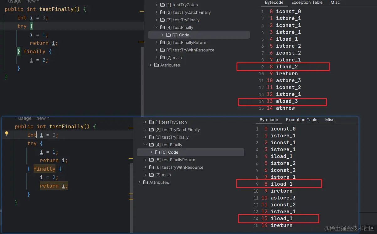The width and height of the screenshot is (377, 234).
Task: Select 'iconst_0' at offset 0 in lower bytecode
Action: (283, 129)
